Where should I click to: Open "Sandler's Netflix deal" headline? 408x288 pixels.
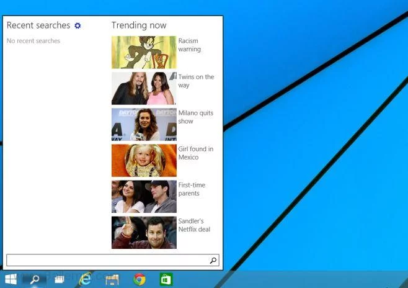tap(194, 225)
